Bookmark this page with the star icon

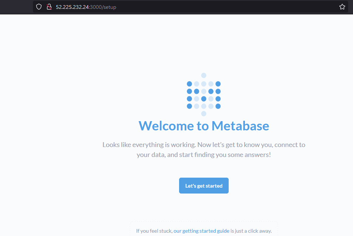pyautogui.click(x=342, y=7)
